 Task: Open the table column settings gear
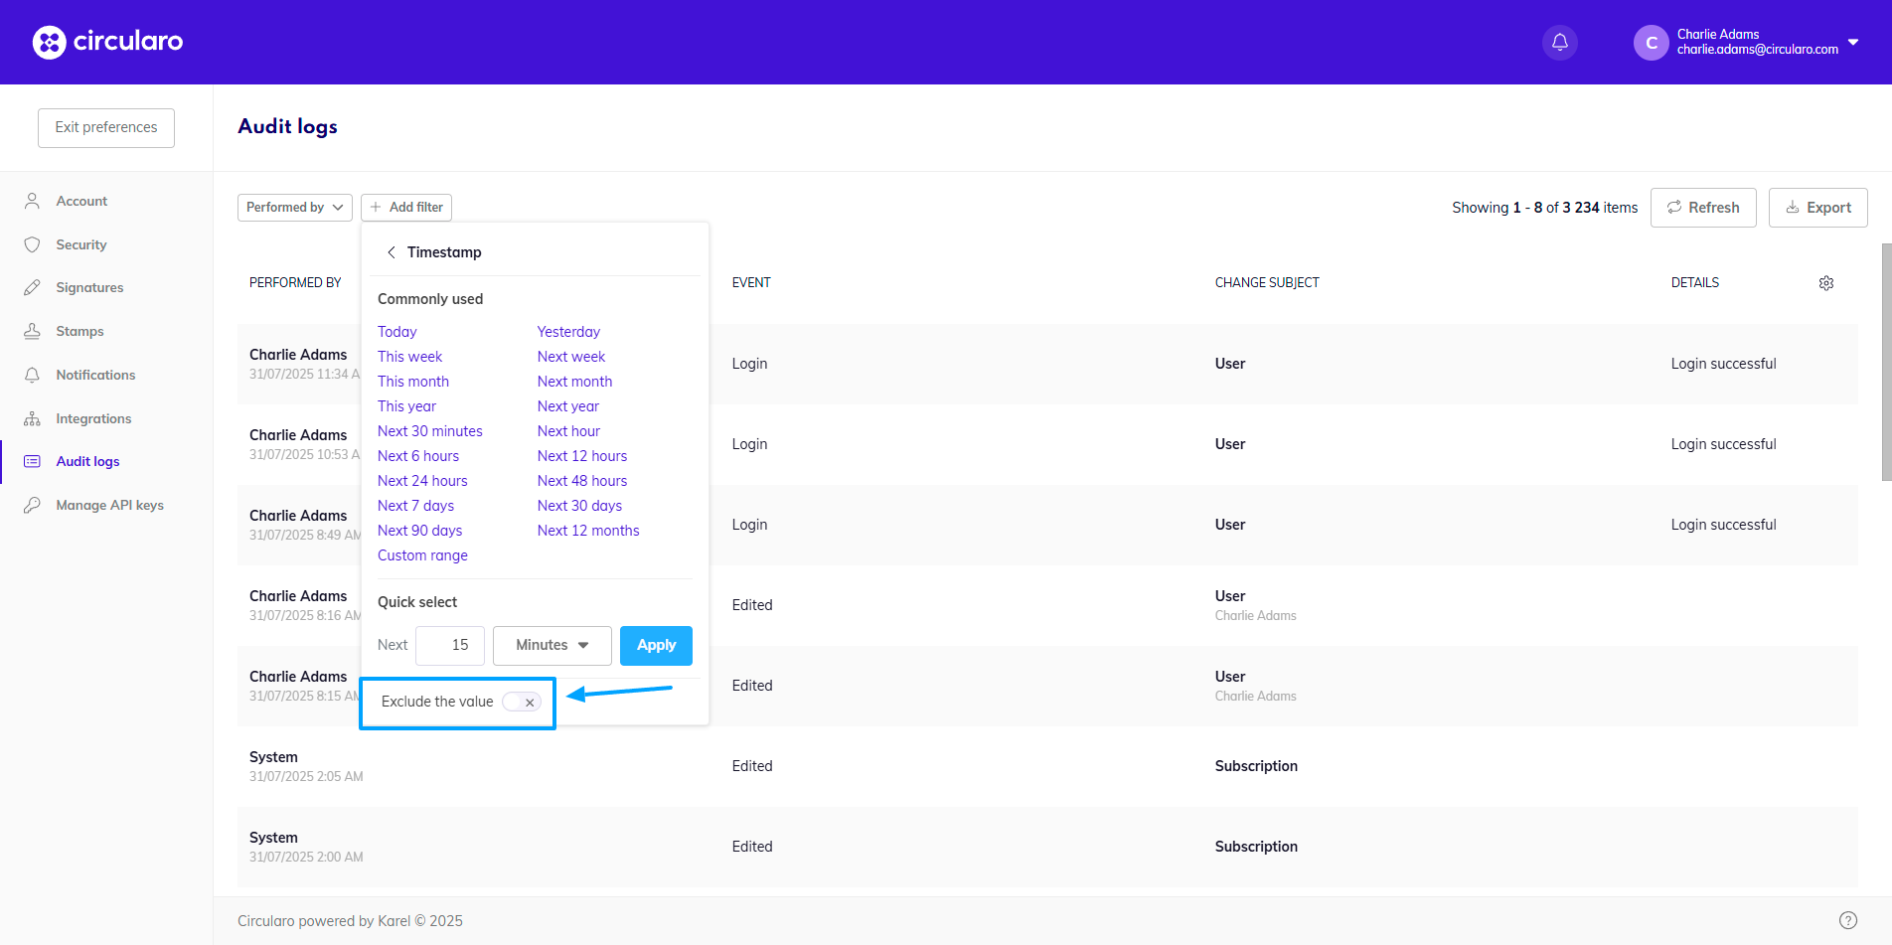coord(1825,283)
